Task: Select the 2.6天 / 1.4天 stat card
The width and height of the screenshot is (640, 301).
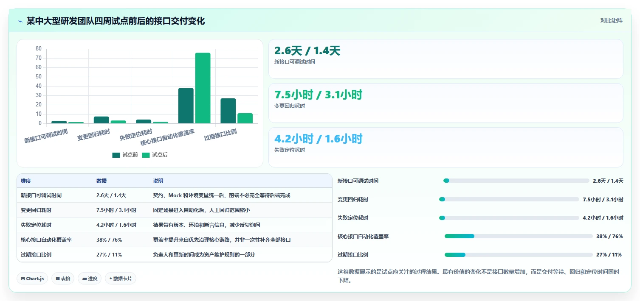Action: 446,59
